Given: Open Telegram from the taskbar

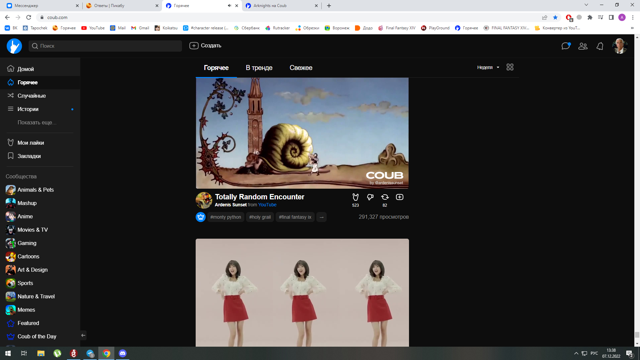Looking at the screenshot, I should pyautogui.click(x=90, y=353).
